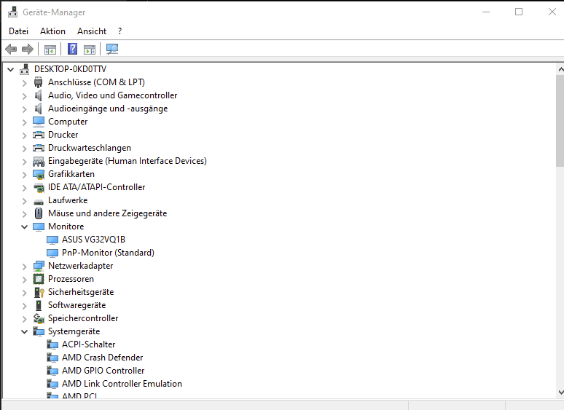Expand the Laufwerke category

click(x=25, y=201)
